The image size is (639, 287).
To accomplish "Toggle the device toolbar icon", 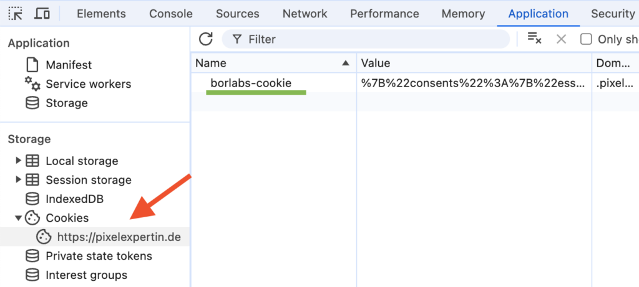I will coord(42,14).
